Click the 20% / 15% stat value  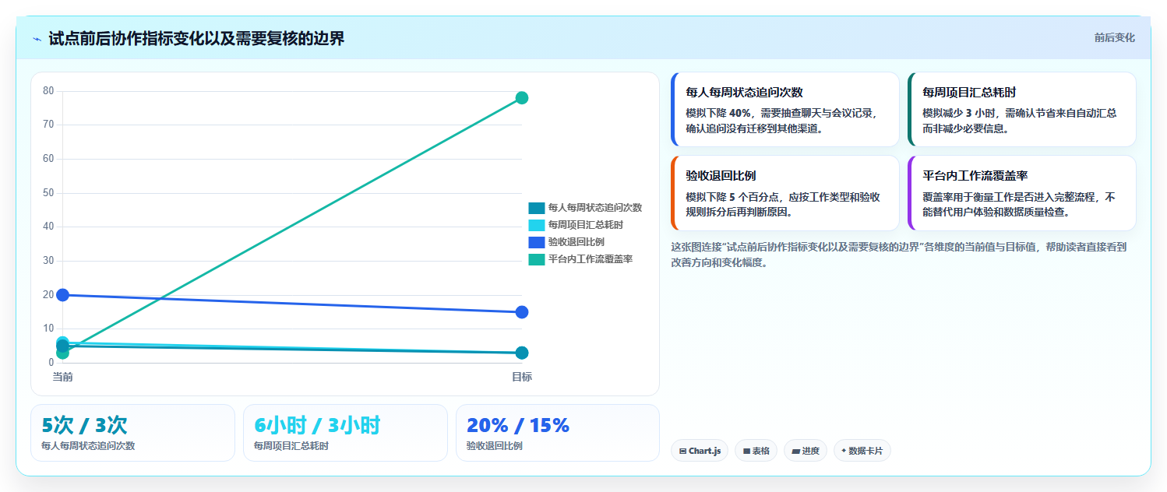pos(518,425)
